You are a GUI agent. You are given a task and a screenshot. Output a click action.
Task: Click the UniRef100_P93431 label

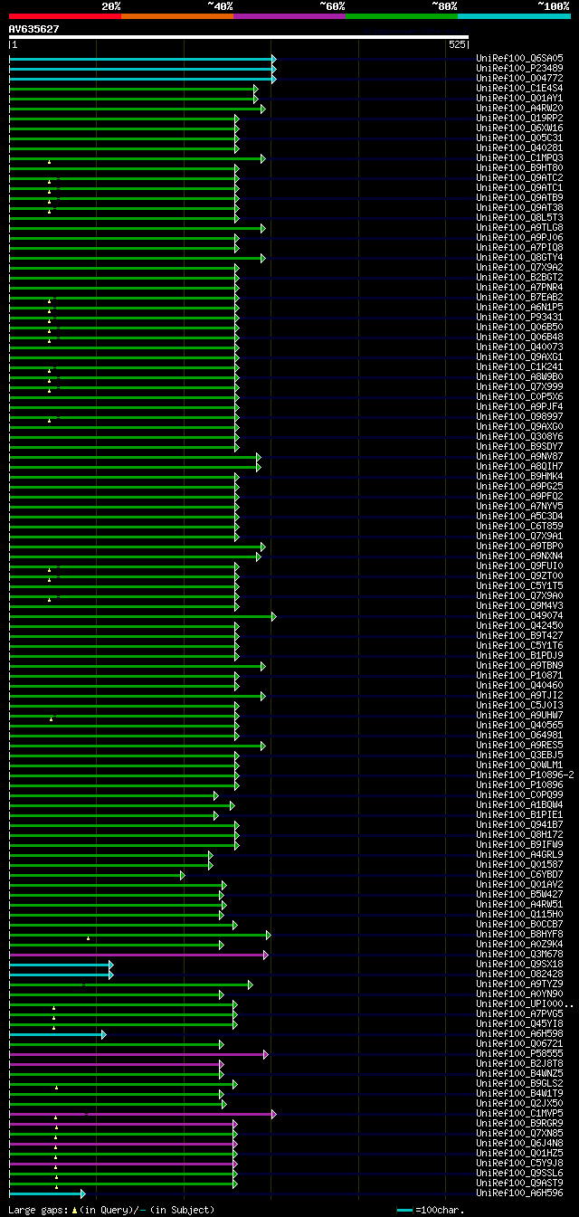point(521,318)
